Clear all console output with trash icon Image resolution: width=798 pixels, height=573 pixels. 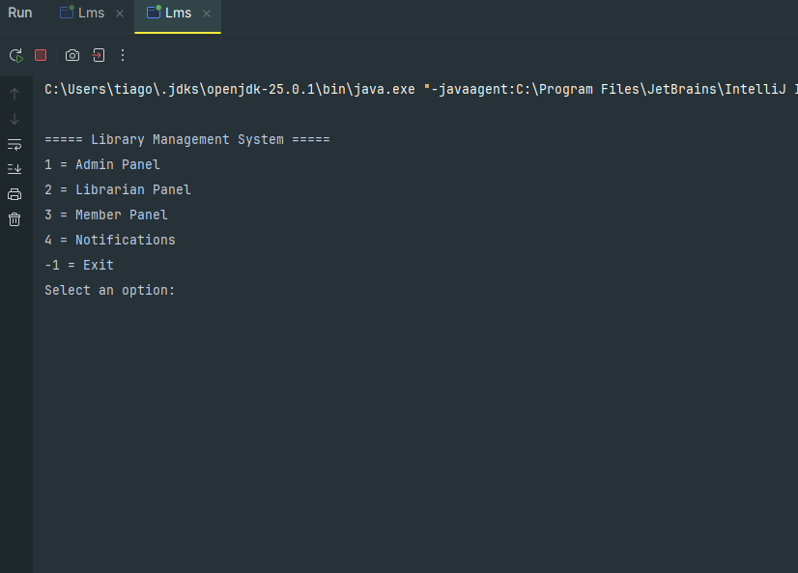click(14, 219)
